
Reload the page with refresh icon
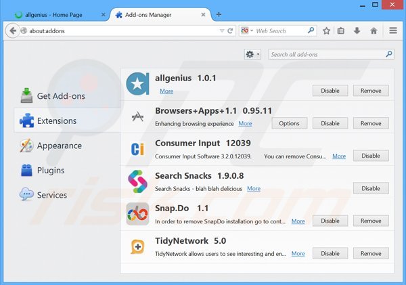point(230,31)
